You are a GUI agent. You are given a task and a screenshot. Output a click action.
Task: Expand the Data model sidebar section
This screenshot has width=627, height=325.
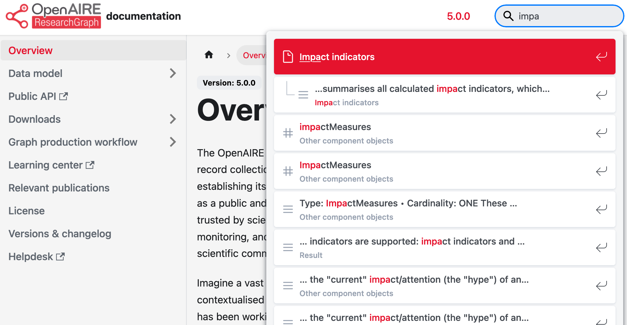point(173,73)
